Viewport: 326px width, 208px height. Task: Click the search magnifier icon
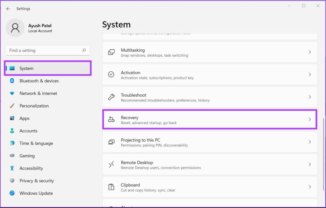pos(84,50)
